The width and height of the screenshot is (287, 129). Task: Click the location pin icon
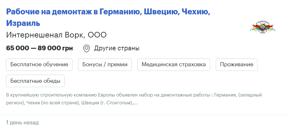coord(87,48)
